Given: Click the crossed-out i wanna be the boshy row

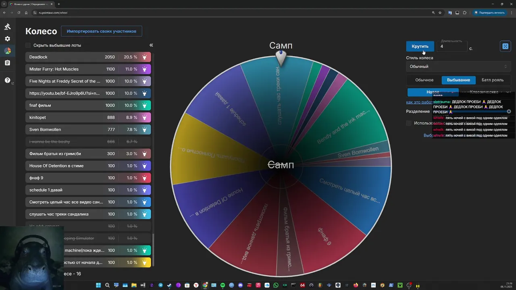Looking at the screenshot, I should (88, 142).
